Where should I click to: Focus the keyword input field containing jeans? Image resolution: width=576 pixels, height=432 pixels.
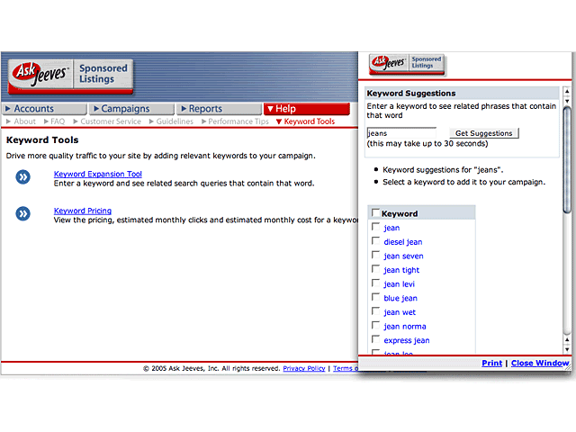pyautogui.click(x=401, y=133)
